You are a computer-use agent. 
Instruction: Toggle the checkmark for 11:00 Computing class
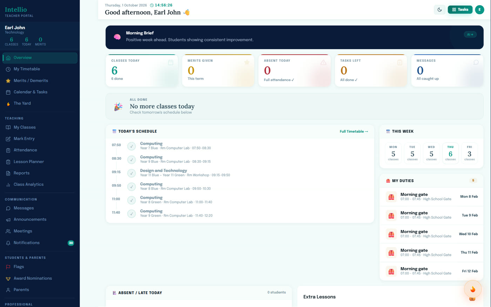click(x=132, y=200)
